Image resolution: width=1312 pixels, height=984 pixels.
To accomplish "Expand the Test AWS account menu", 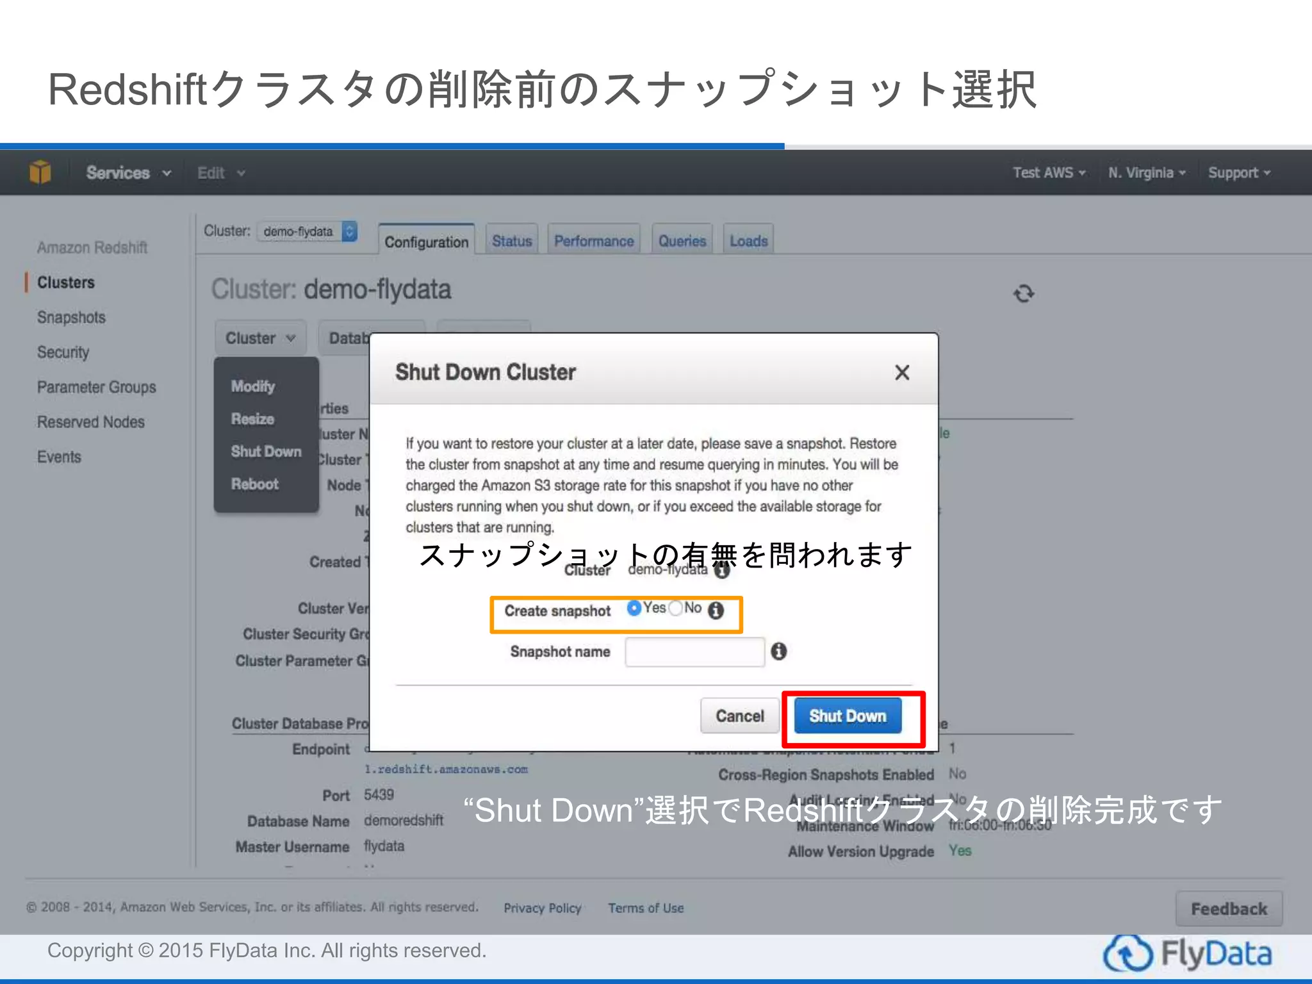I will (x=1049, y=172).
